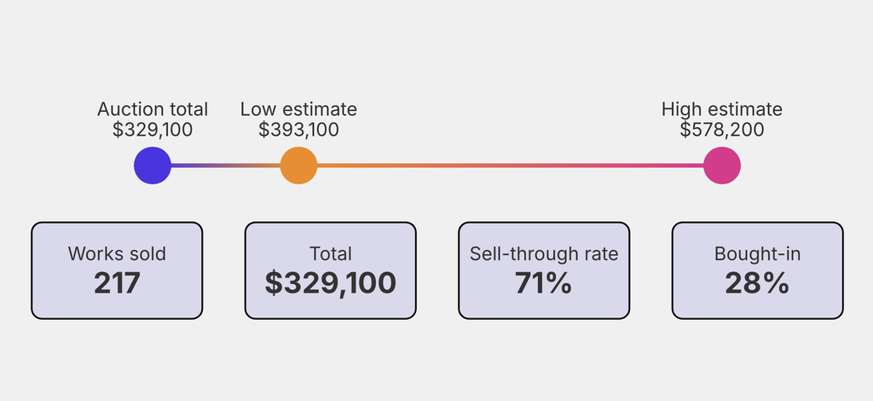Image resolution: width=873 pixels, height=401 pixels.
Task: Select the orange Low estimate marker dot
Action: coord(298,166)
